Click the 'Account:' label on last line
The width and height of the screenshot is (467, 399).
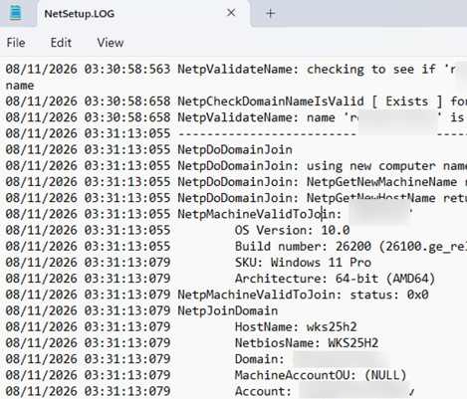[263, 391]
